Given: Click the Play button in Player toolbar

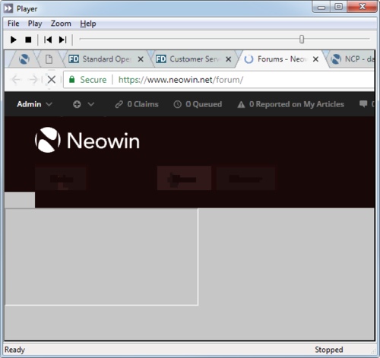Looking at the screenshot, I should pos(14,40).
